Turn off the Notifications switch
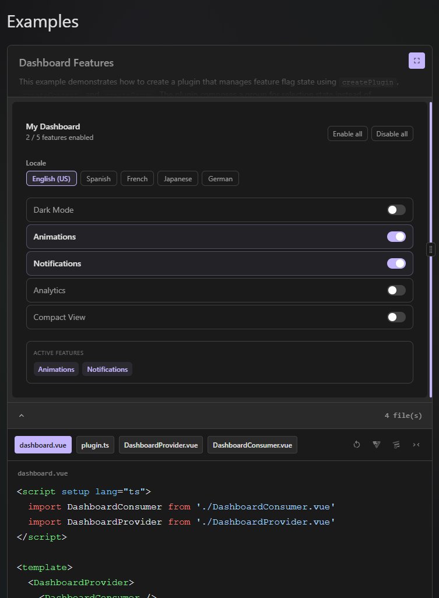The width and height of the screenshot is (439, 598). click(x=396, y=263)
